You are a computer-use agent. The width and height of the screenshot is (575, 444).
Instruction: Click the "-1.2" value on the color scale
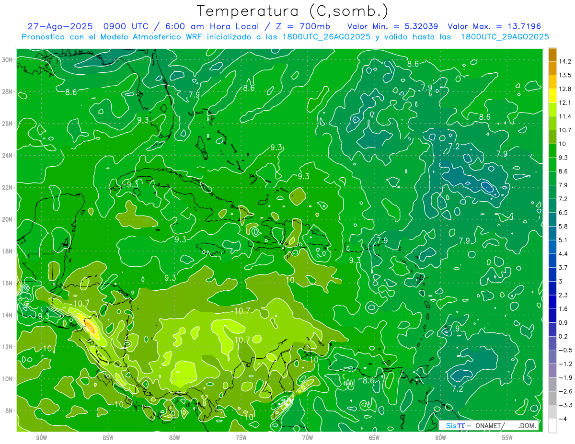(565, 364)
